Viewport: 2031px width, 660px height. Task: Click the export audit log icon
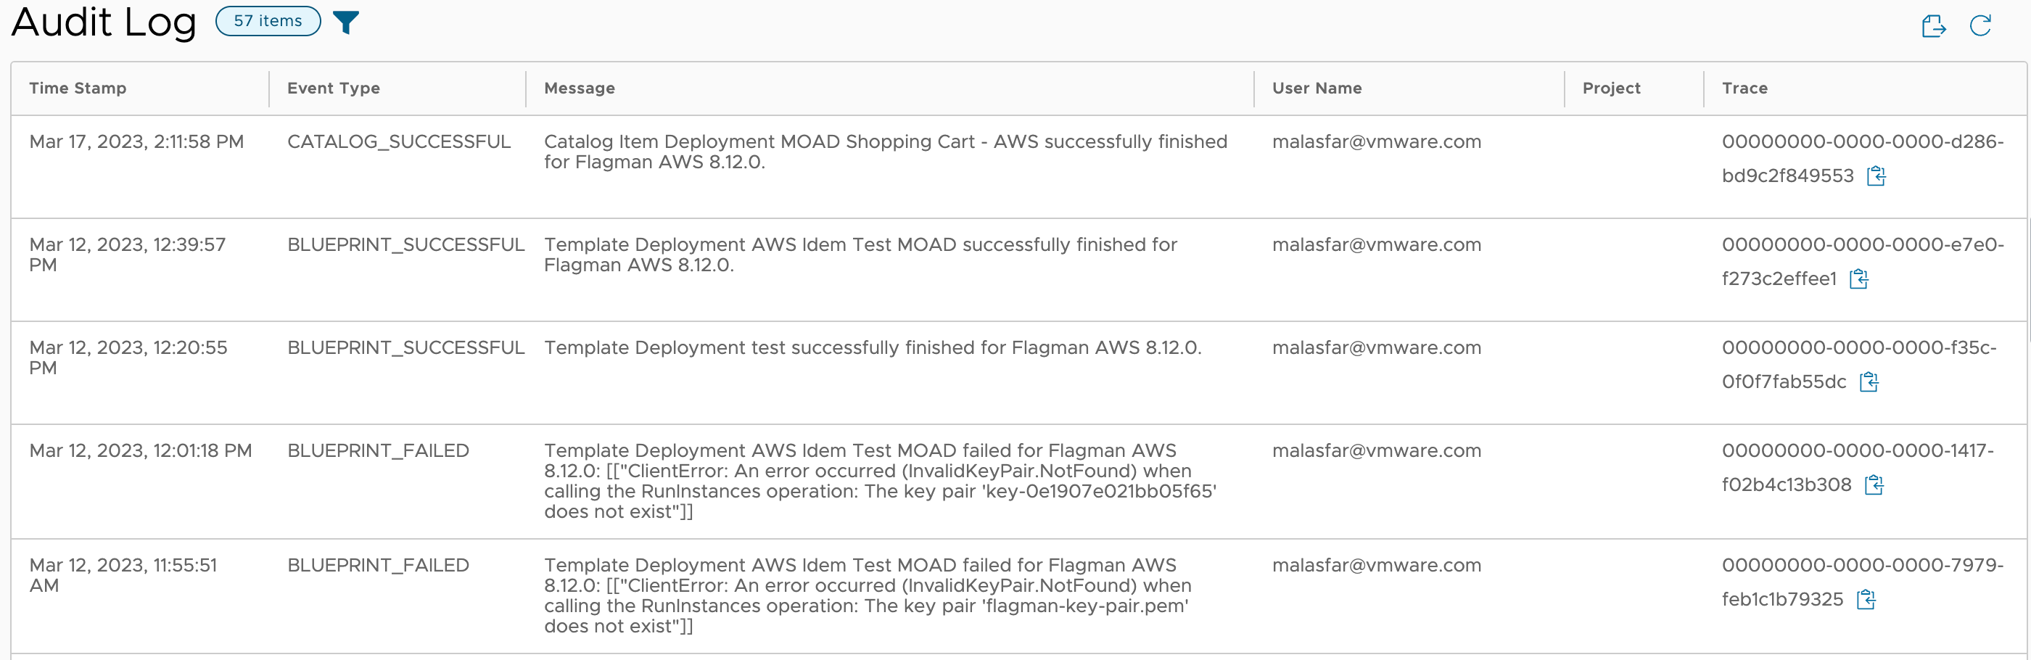pyautogui.click(x=1932, y=26)
